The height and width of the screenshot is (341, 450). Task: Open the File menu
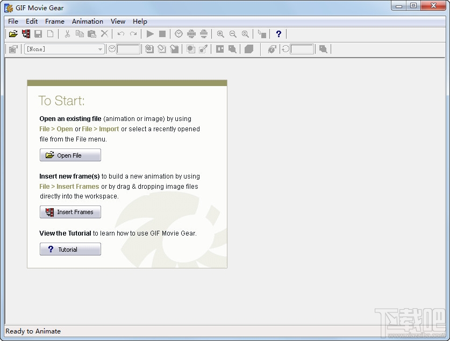[13, 21]
